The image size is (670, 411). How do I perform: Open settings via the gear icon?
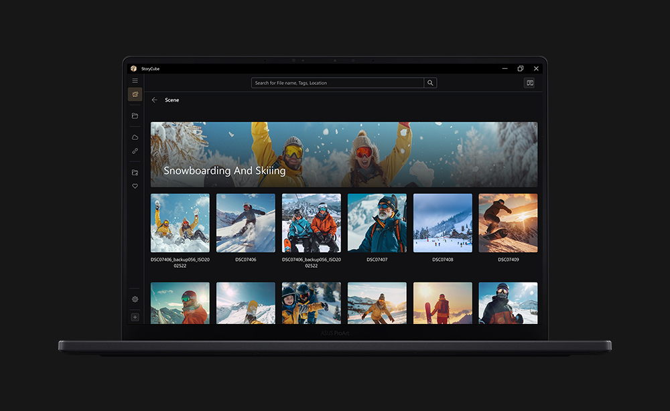click(135, 299)
